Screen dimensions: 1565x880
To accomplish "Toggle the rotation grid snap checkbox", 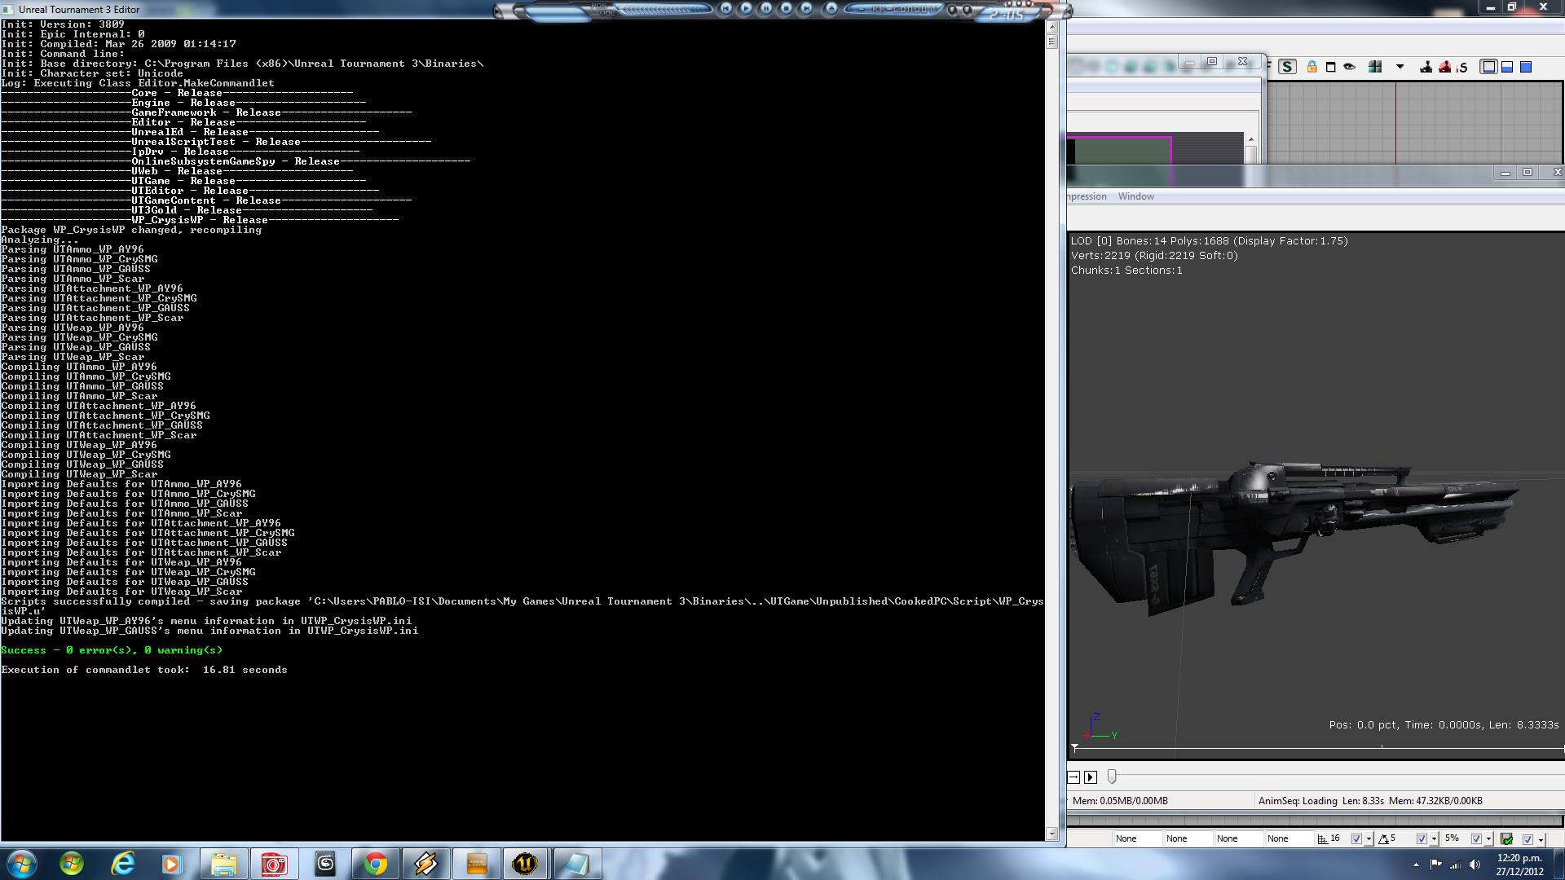I will tap(1422, 838).
